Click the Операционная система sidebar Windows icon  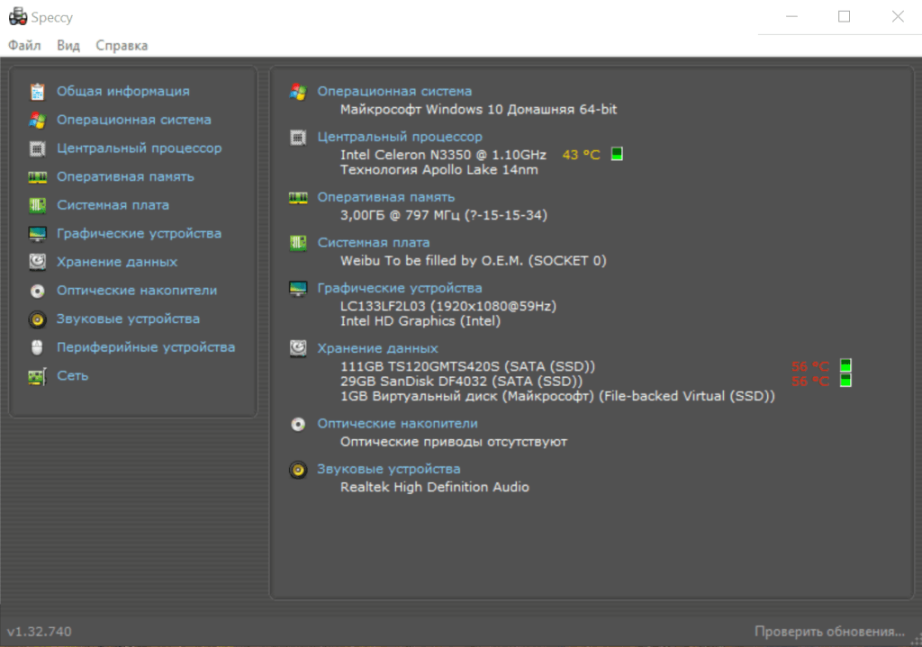[38, 120]
